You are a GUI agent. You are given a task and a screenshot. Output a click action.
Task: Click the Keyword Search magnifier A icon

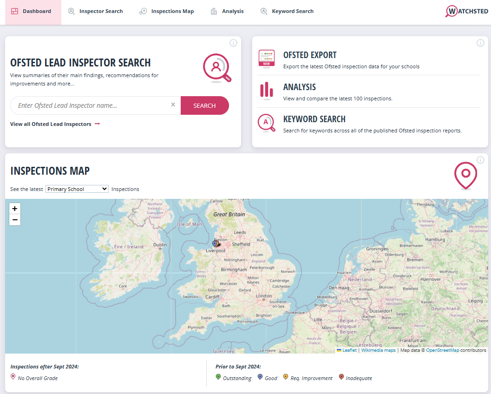[267, 123]
